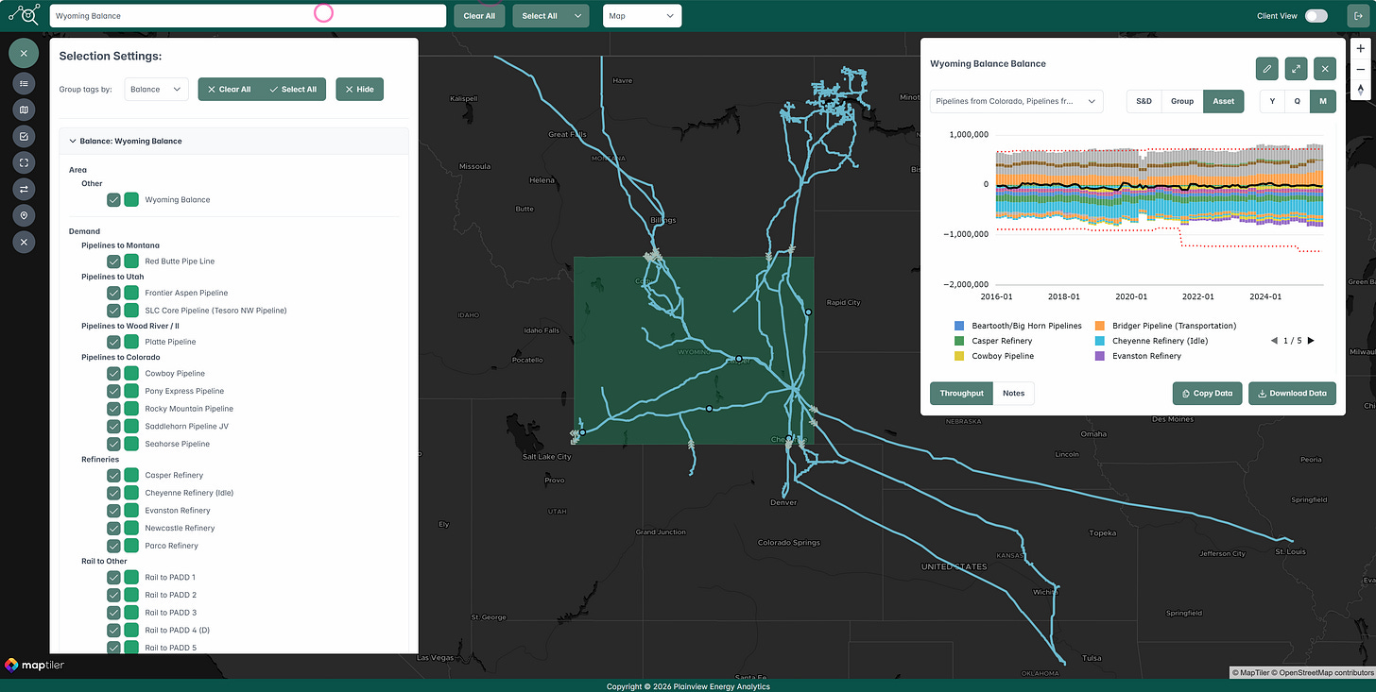
Task: Open the top bar Select All dropdown arrow
Action: click(x=577, y=16)
